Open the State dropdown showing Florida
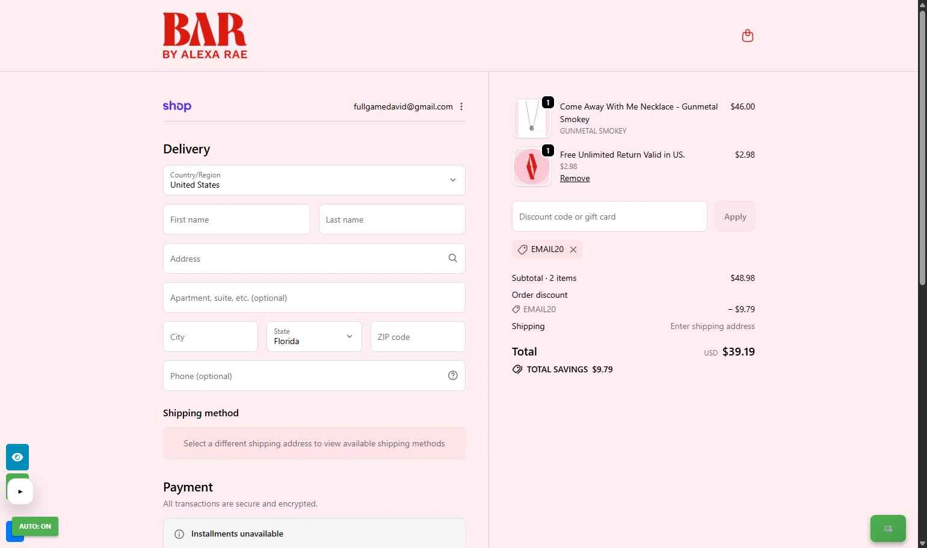Image resolution: width=927 pixels, height=548 pixels. pos(314,336)
